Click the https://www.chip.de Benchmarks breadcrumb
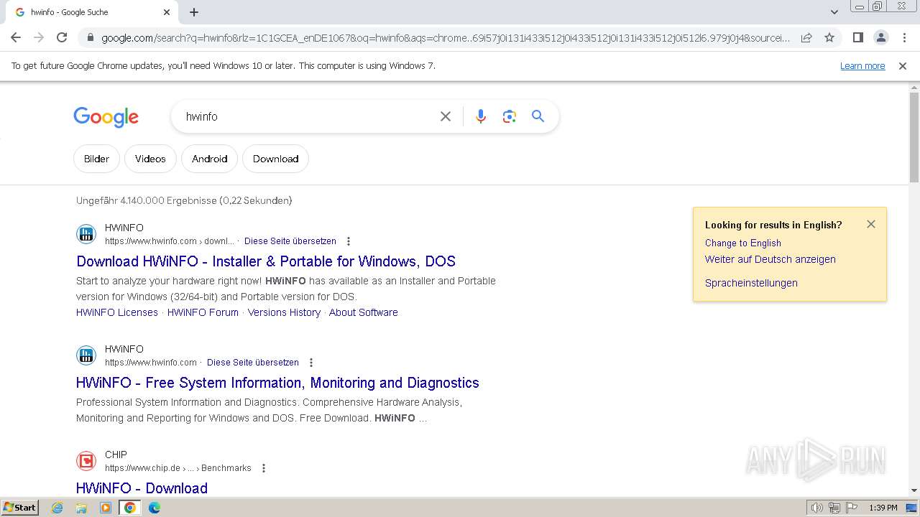920x517 pixels. click(178, 468)
